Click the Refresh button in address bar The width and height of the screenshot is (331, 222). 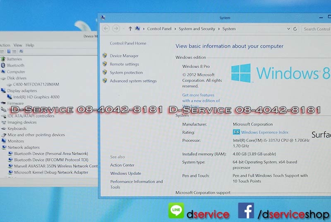(295, 29)
